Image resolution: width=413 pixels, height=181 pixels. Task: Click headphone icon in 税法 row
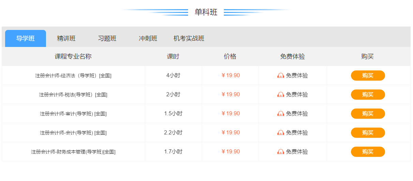pyautogui.click(x=281, y=95)
